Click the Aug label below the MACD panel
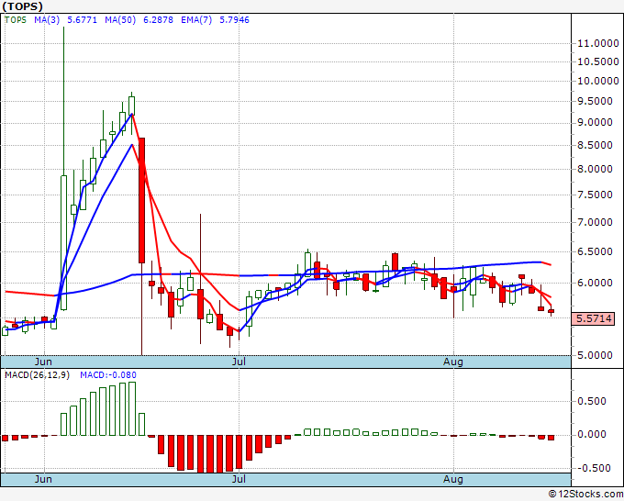Image resolution: width=624 pixels, height=501 pixels. click(453, 479)
